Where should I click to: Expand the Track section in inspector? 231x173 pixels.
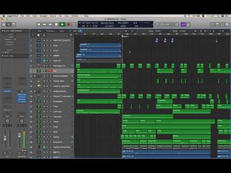coord(2,56)
